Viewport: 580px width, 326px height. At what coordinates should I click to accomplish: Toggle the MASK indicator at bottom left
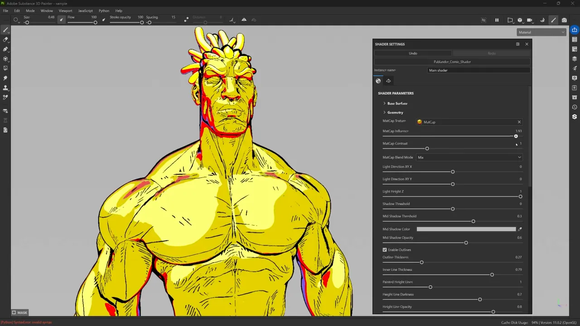click(19, 312)
